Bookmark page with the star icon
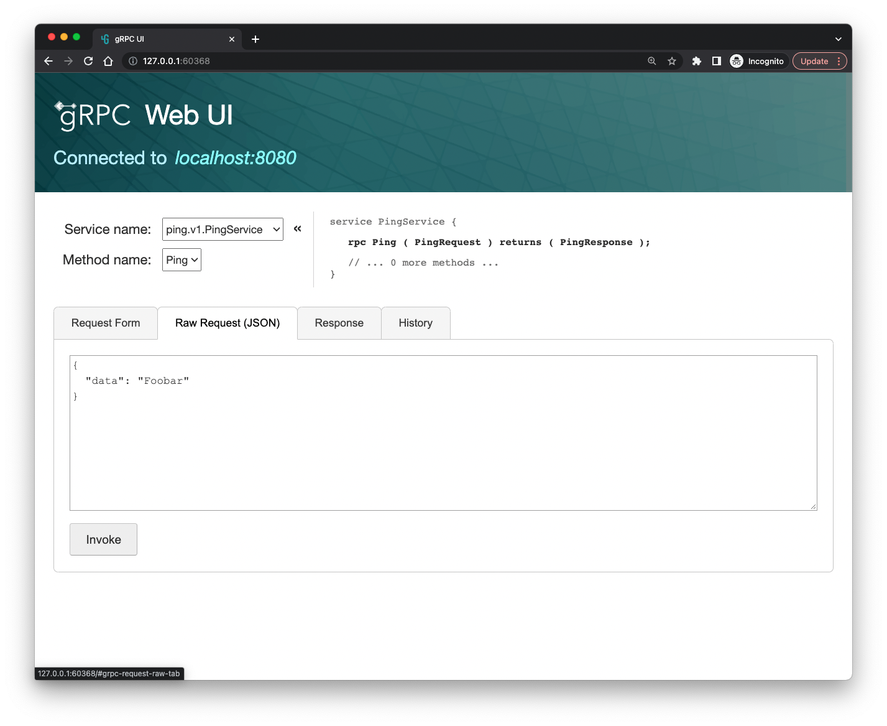 (x=672, y=61)
